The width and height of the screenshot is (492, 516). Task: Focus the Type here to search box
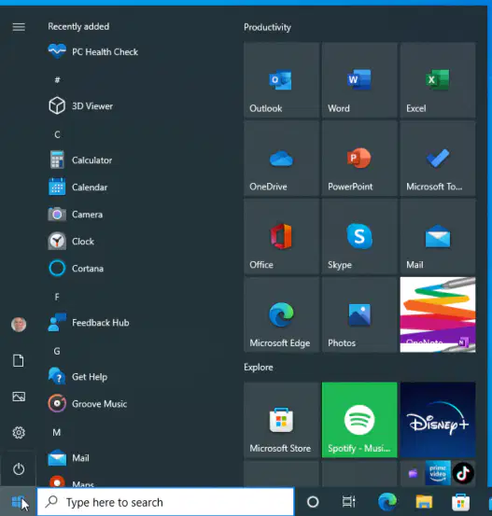pos(165,502)
